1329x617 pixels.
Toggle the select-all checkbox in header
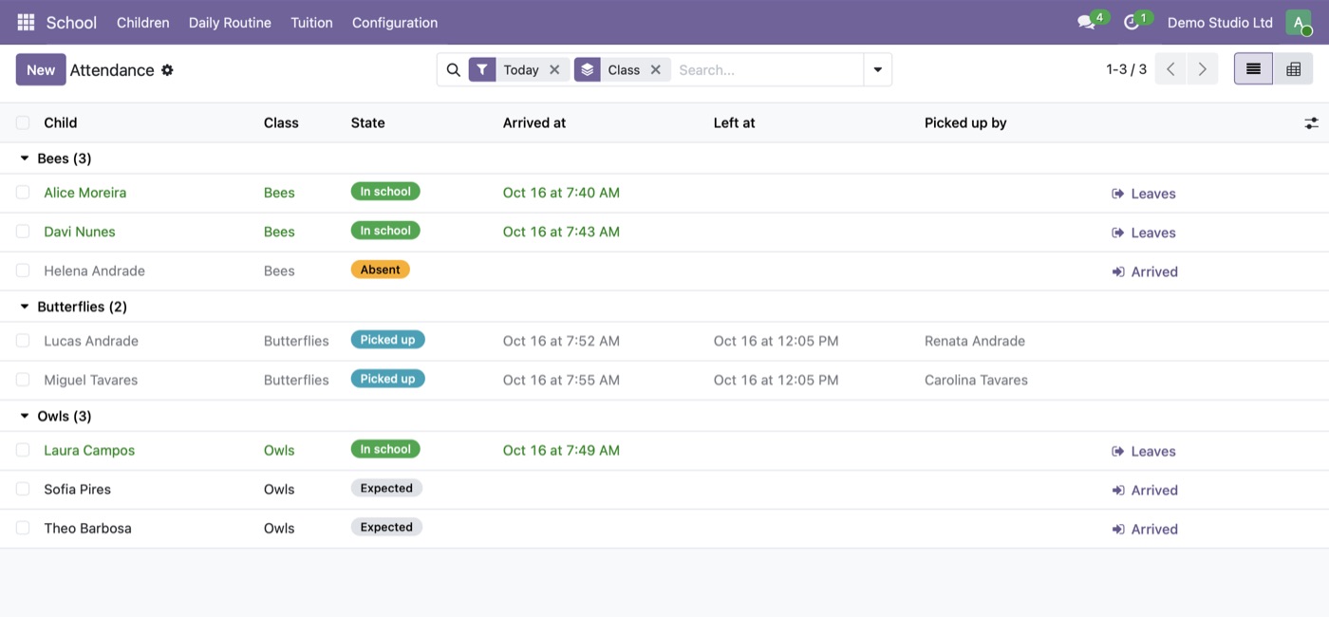click(23, 122)
